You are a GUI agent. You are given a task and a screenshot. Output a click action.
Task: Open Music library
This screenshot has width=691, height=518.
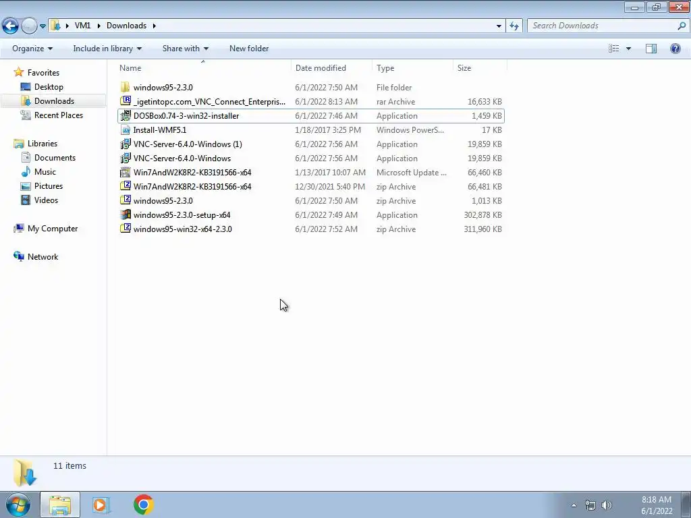(x=45, y=171)
